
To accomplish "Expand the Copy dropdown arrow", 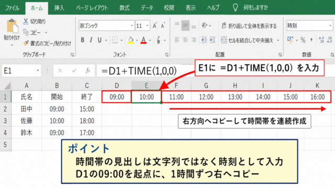I will pyautogui.click(x=46, y=32).
